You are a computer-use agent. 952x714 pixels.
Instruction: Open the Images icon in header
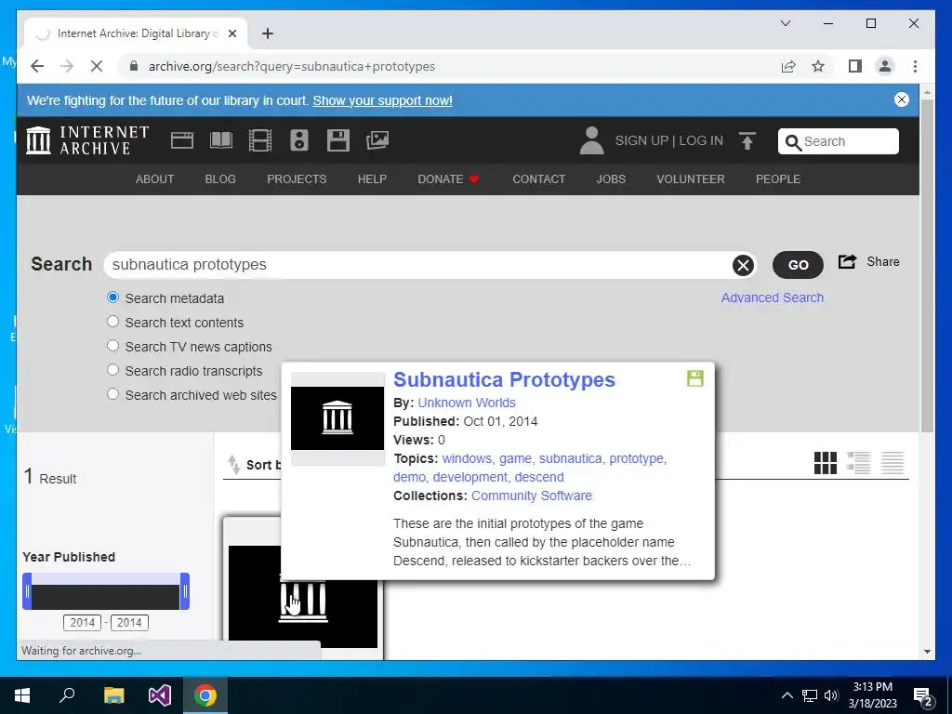pos(377,140)
